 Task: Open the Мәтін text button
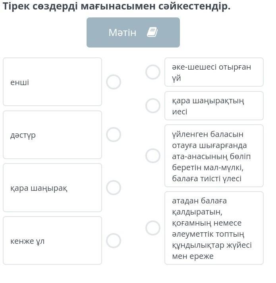[x=133, y=32]
